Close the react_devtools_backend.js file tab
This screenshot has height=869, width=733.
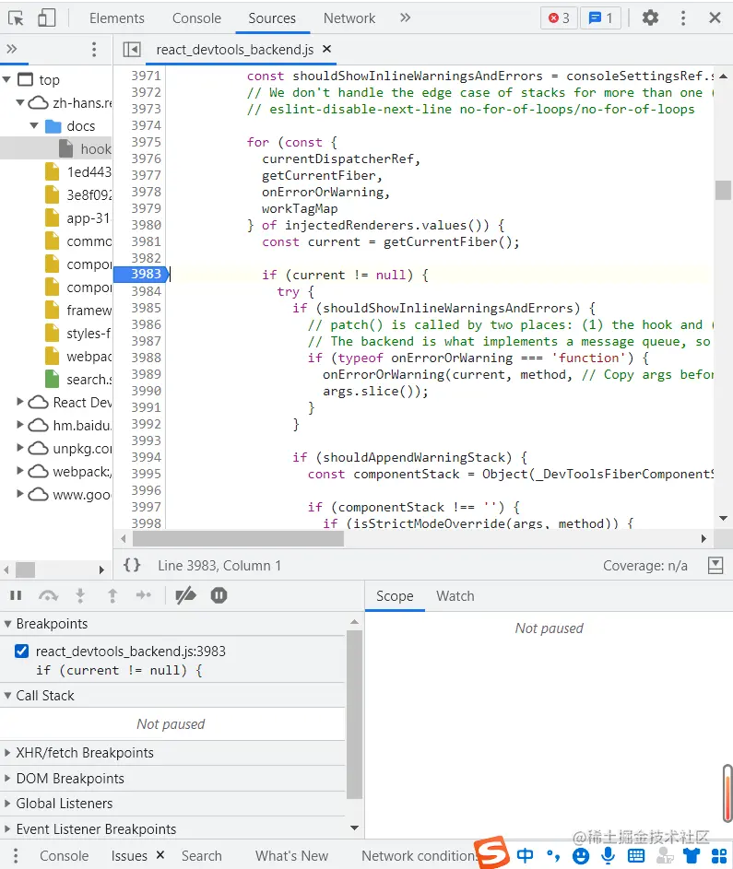point(327,49)
